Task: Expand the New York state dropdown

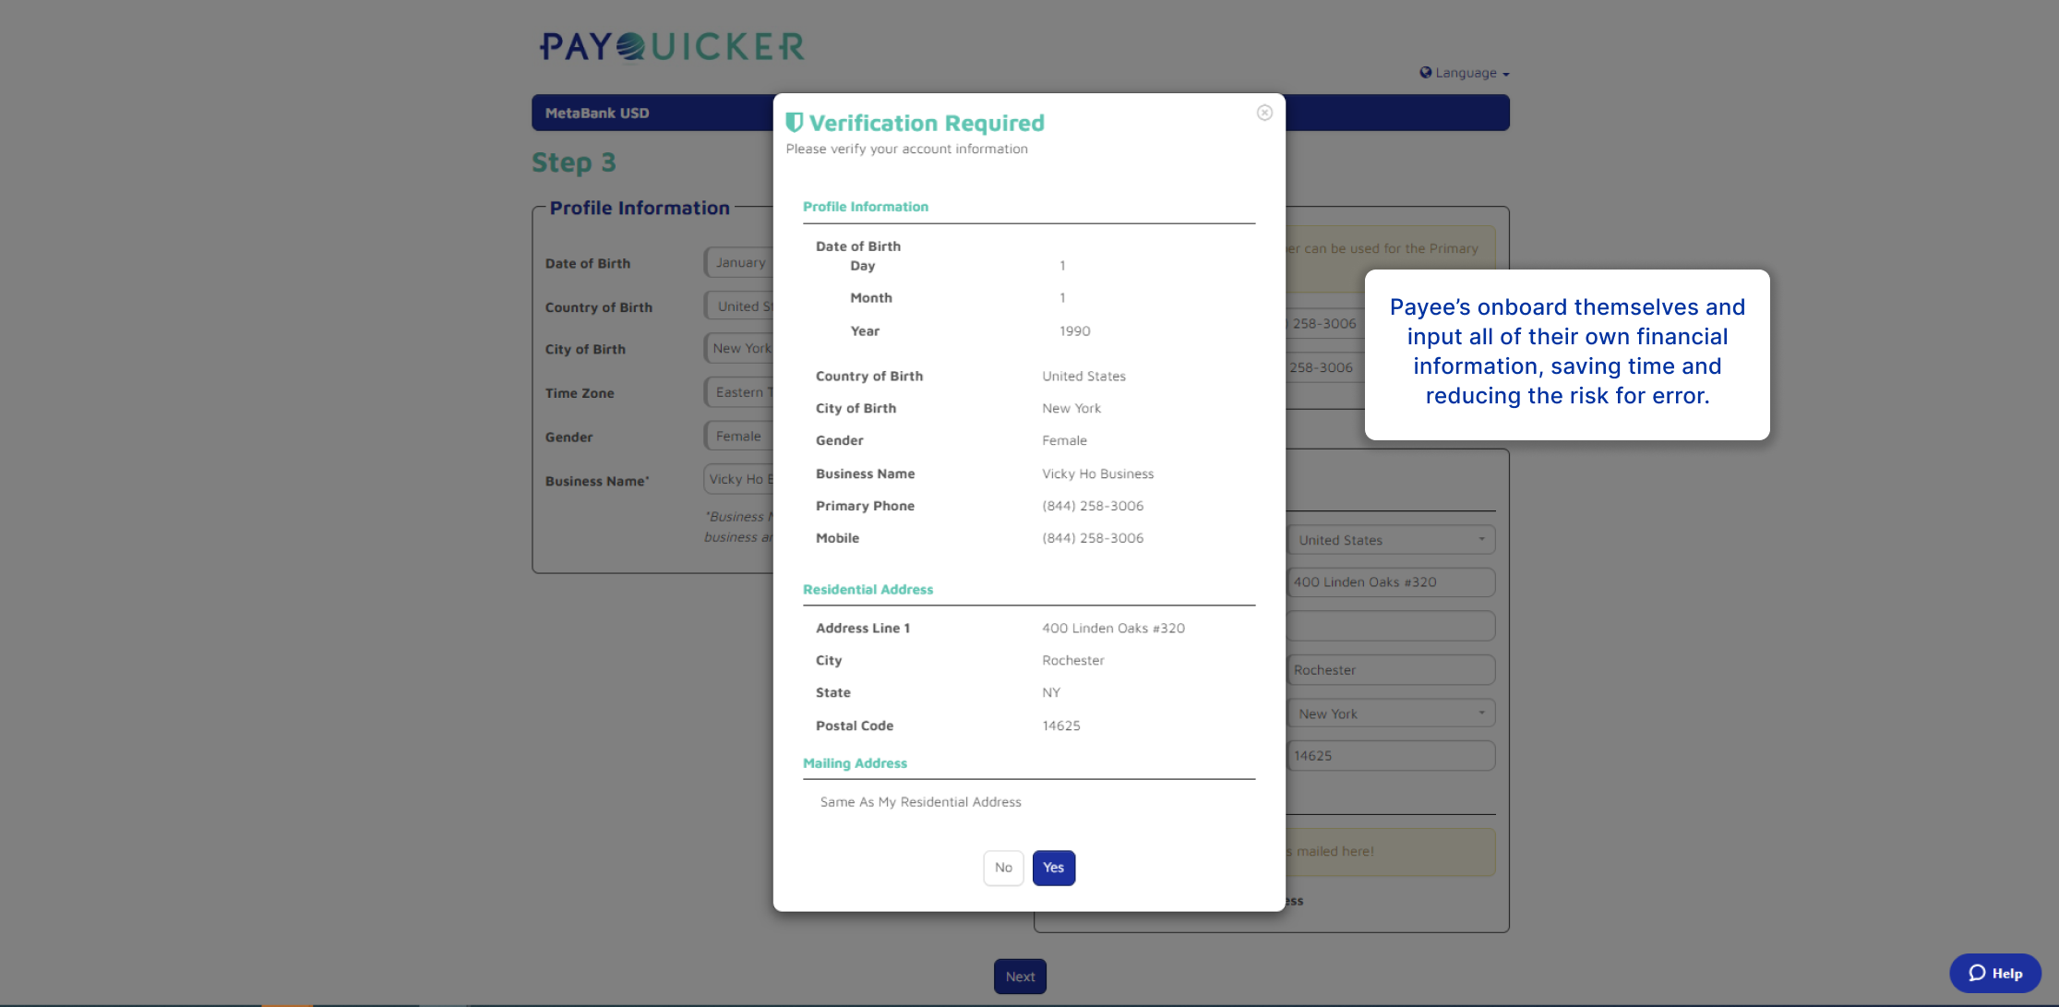Action: pos(1391,713)
